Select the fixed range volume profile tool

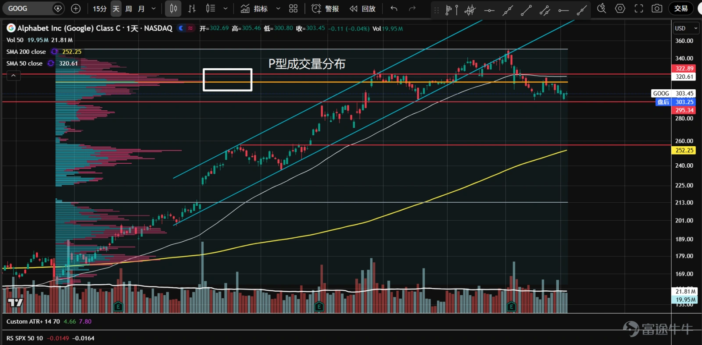pos(451,10)
